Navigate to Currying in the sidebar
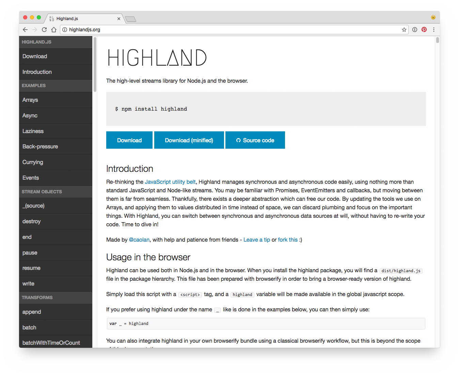Viewport: 459px width, 375px height. point(56,162)
